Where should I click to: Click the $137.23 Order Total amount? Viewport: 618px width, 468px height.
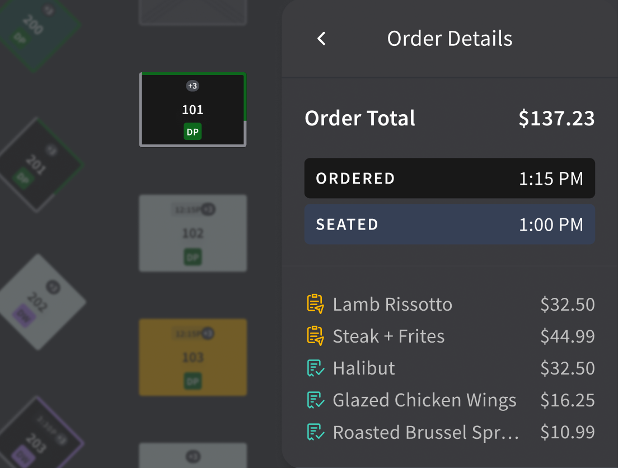(557, 118)
